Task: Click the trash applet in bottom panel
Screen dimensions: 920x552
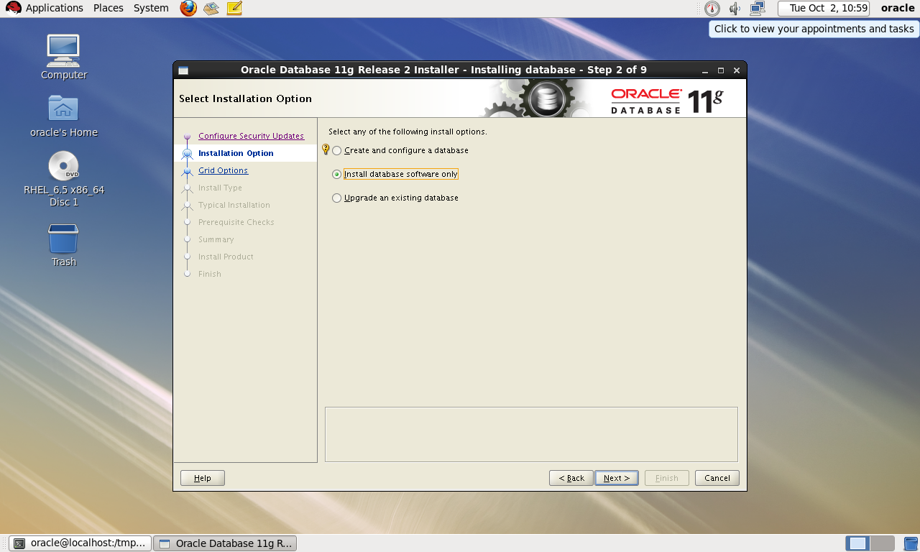Action: point(911,543)
